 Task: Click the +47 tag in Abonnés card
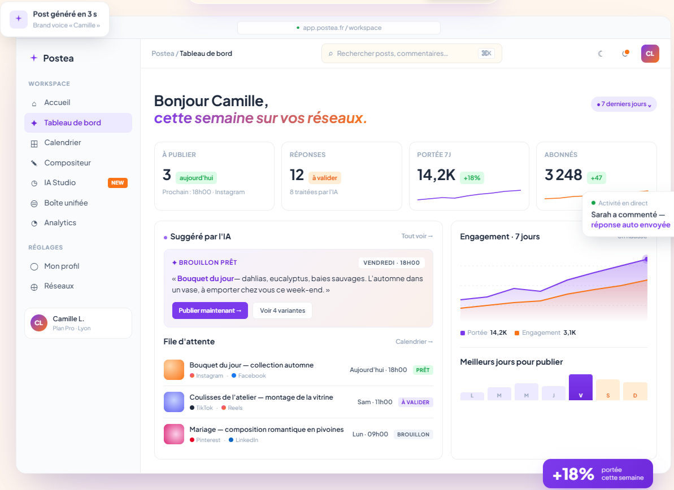[x=596, y=178]
